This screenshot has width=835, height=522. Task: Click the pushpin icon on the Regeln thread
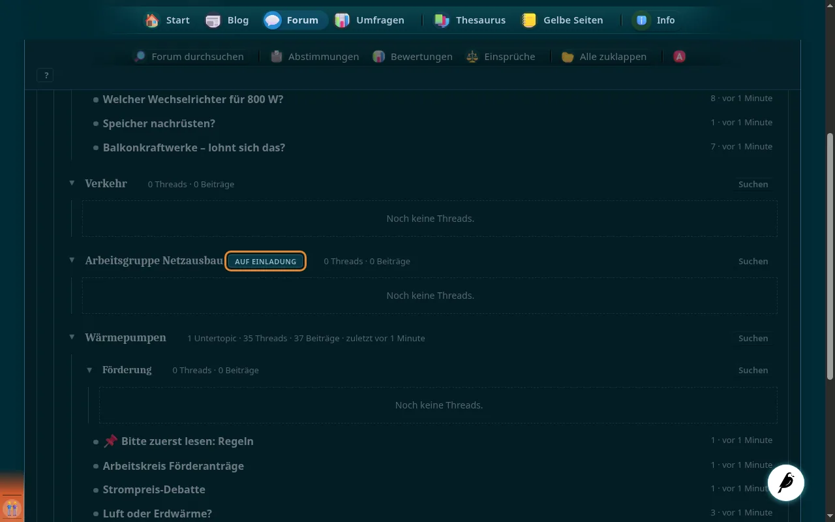110,441
